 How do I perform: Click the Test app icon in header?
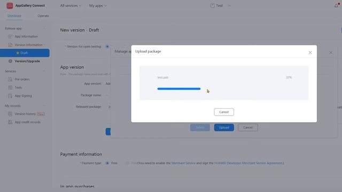click(213, 6)
